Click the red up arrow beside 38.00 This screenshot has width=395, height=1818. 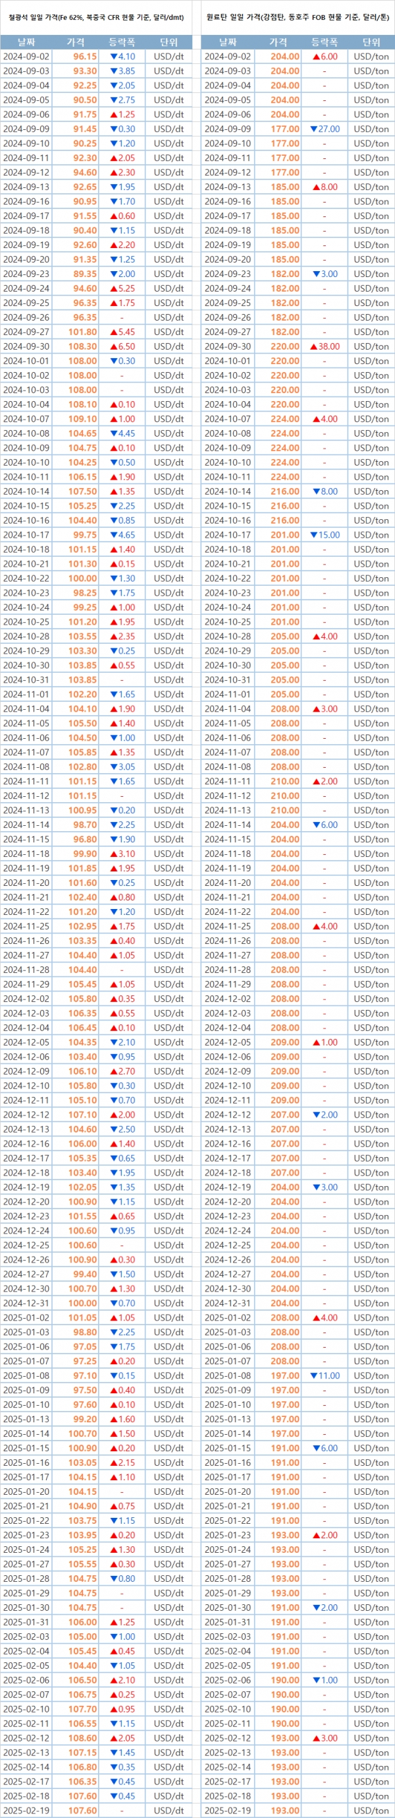click(x=314, y=346)
